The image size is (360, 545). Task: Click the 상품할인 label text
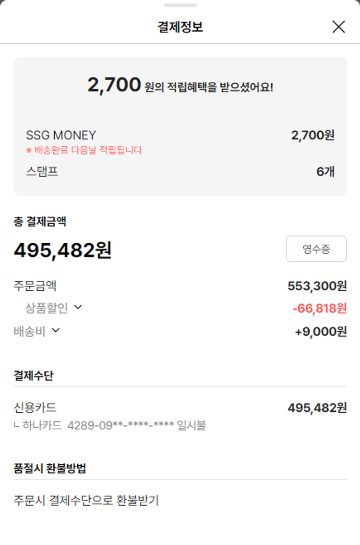pyautogui.click(x=47, y=308)
